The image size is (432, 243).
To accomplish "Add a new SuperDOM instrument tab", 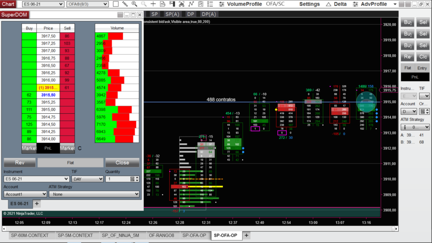I will tap(37, 204).
